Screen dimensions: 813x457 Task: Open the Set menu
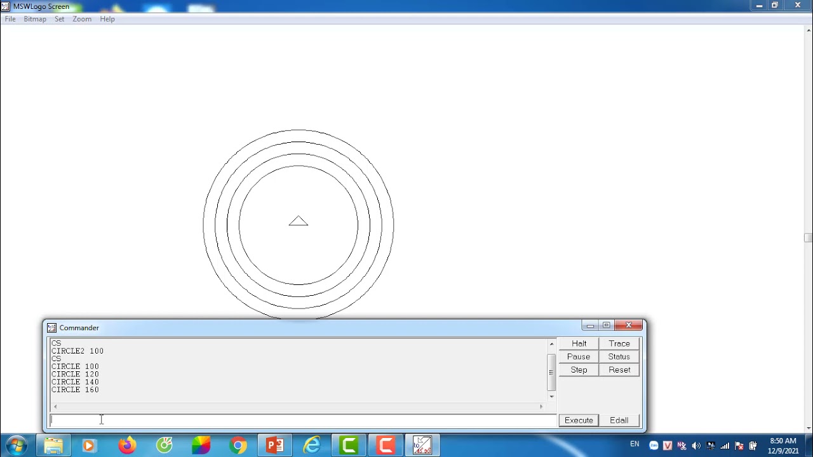[x=59, y=19]
